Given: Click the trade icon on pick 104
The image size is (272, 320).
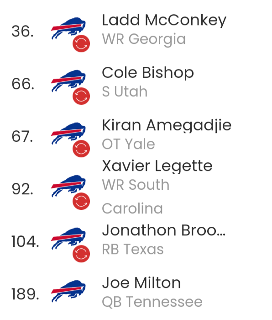Looking at the screenshot, I should pos(81,254).
